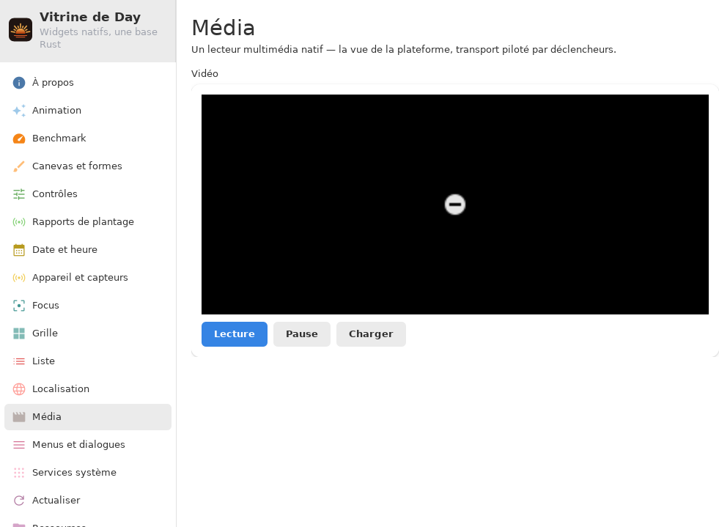Click the Actualiser refresh arrow icon
719x527 pixels.
click(x=19, y=501)
